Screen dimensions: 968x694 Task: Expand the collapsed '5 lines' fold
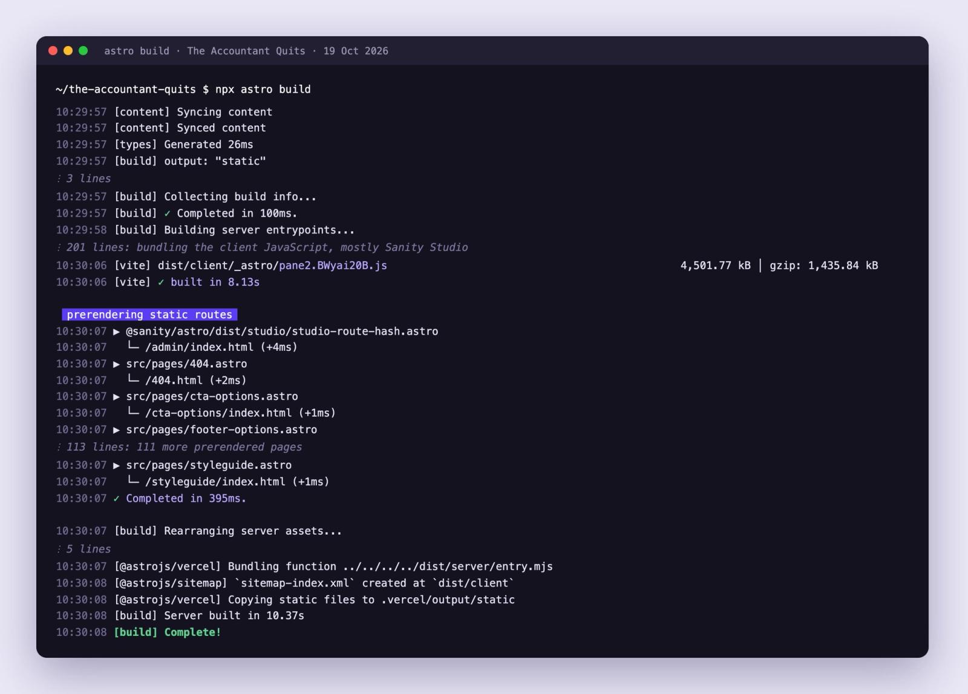pos(83,549)
